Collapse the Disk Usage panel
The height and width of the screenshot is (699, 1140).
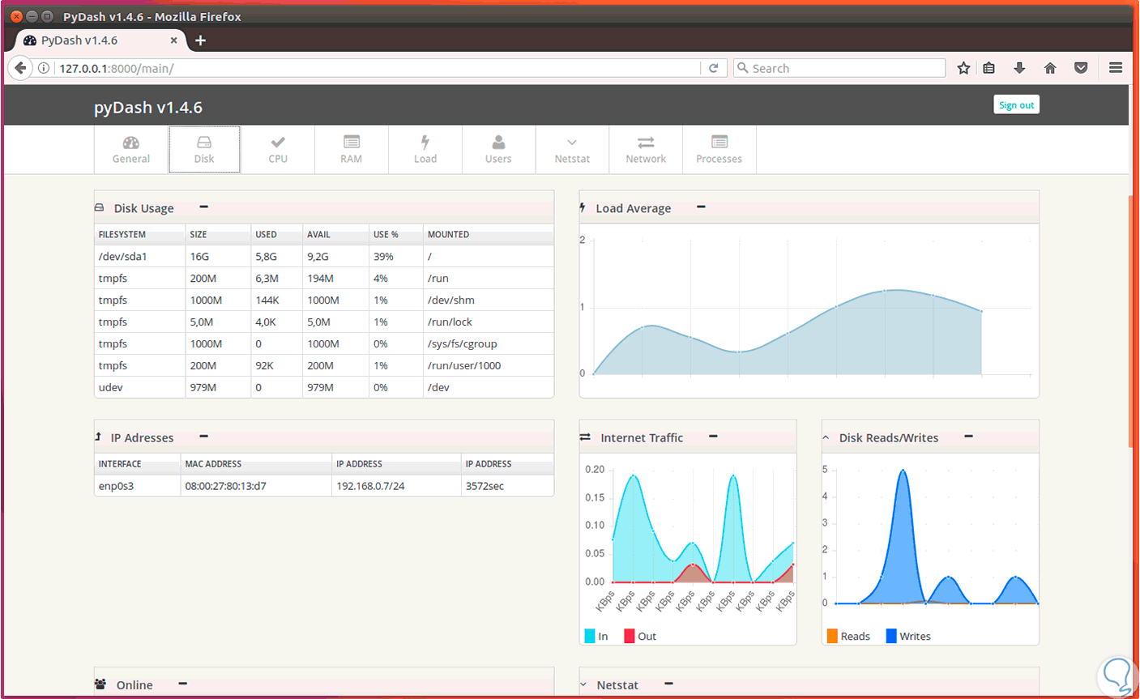[x=203, y=207]
